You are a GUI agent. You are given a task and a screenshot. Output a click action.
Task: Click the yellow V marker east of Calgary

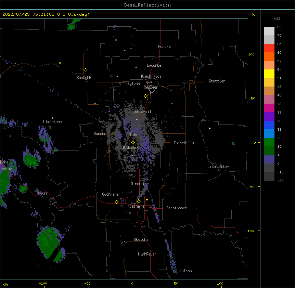coord(147,200)
